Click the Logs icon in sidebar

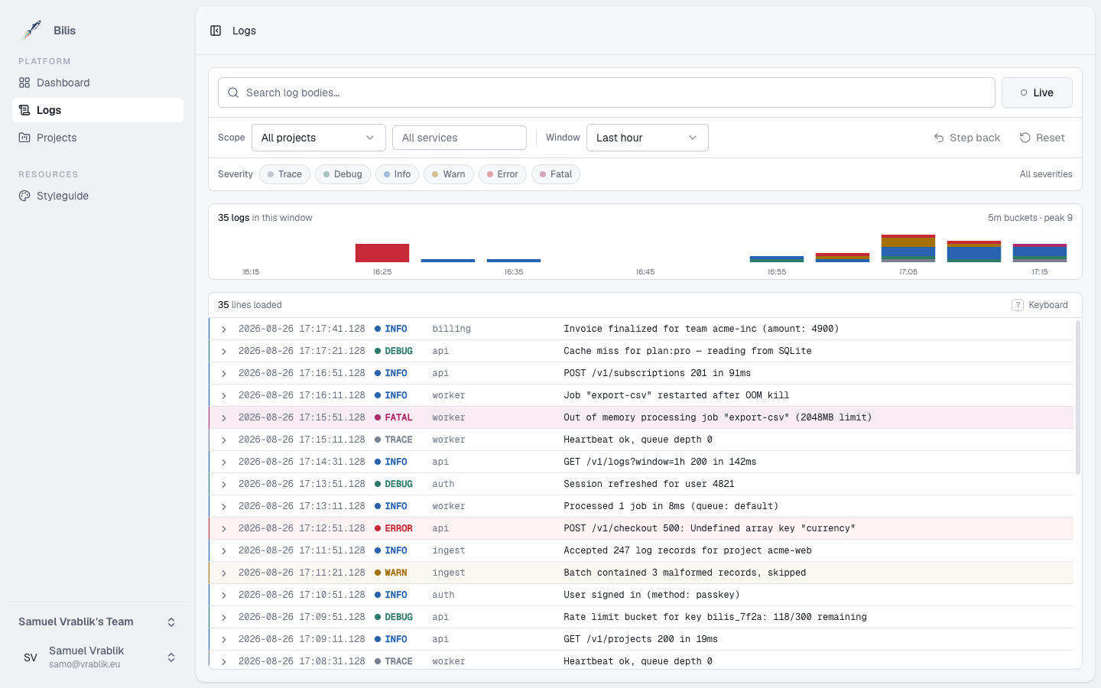24,110
